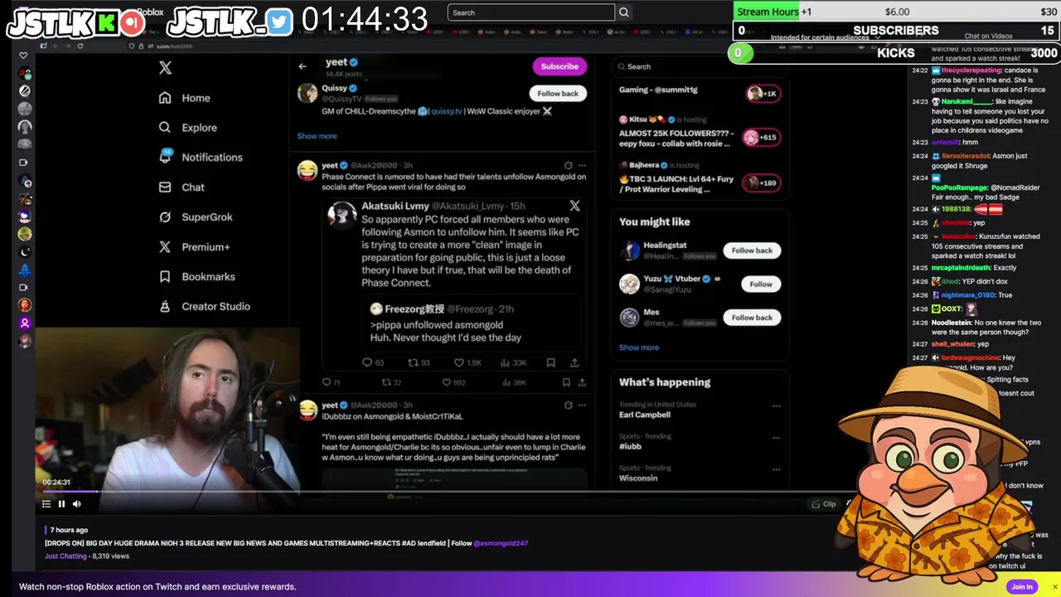This screenshot has width=1061, height=597.
Task: Like the tweet with 692 likes
Action: 446,382
